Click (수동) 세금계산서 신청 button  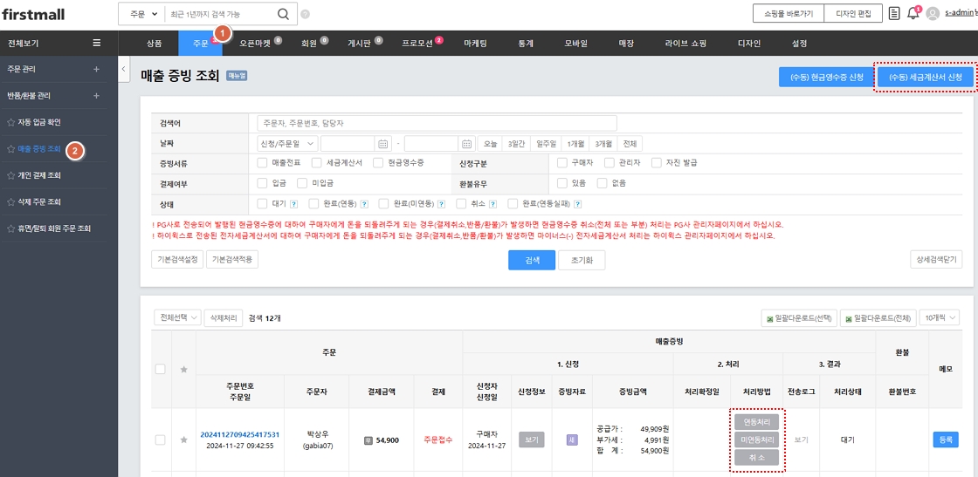(925, 78)
